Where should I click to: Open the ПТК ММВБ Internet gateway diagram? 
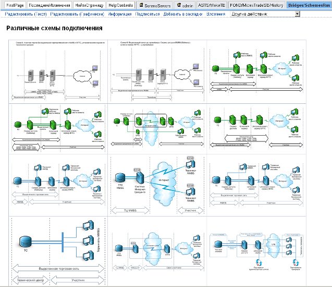158,185
